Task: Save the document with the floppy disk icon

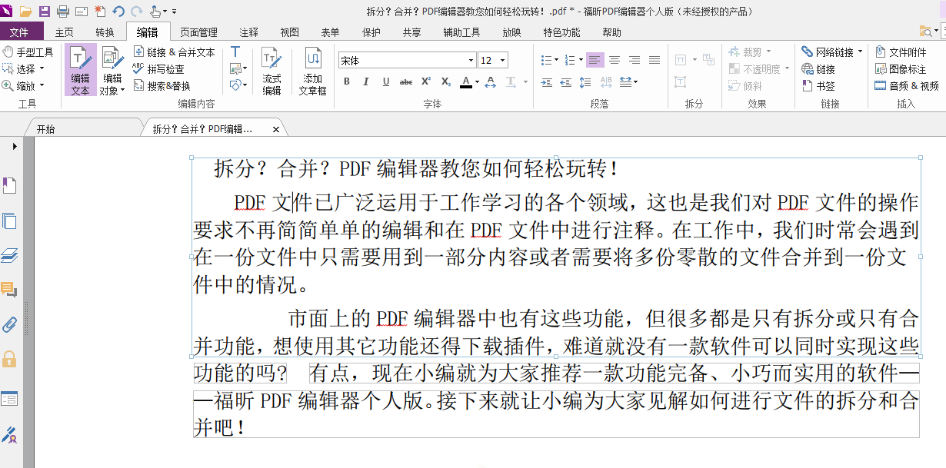Action: 45,11
